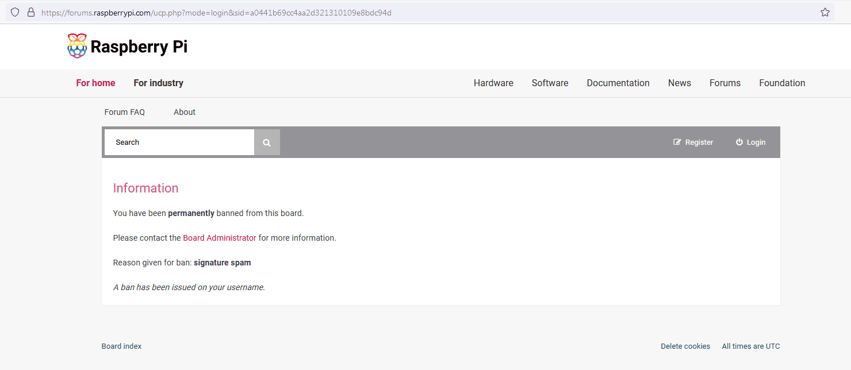The width and height of the screenshot is (851, 370).
Task: Switch to the For industry tab
Action: click(x=158, y=83)
